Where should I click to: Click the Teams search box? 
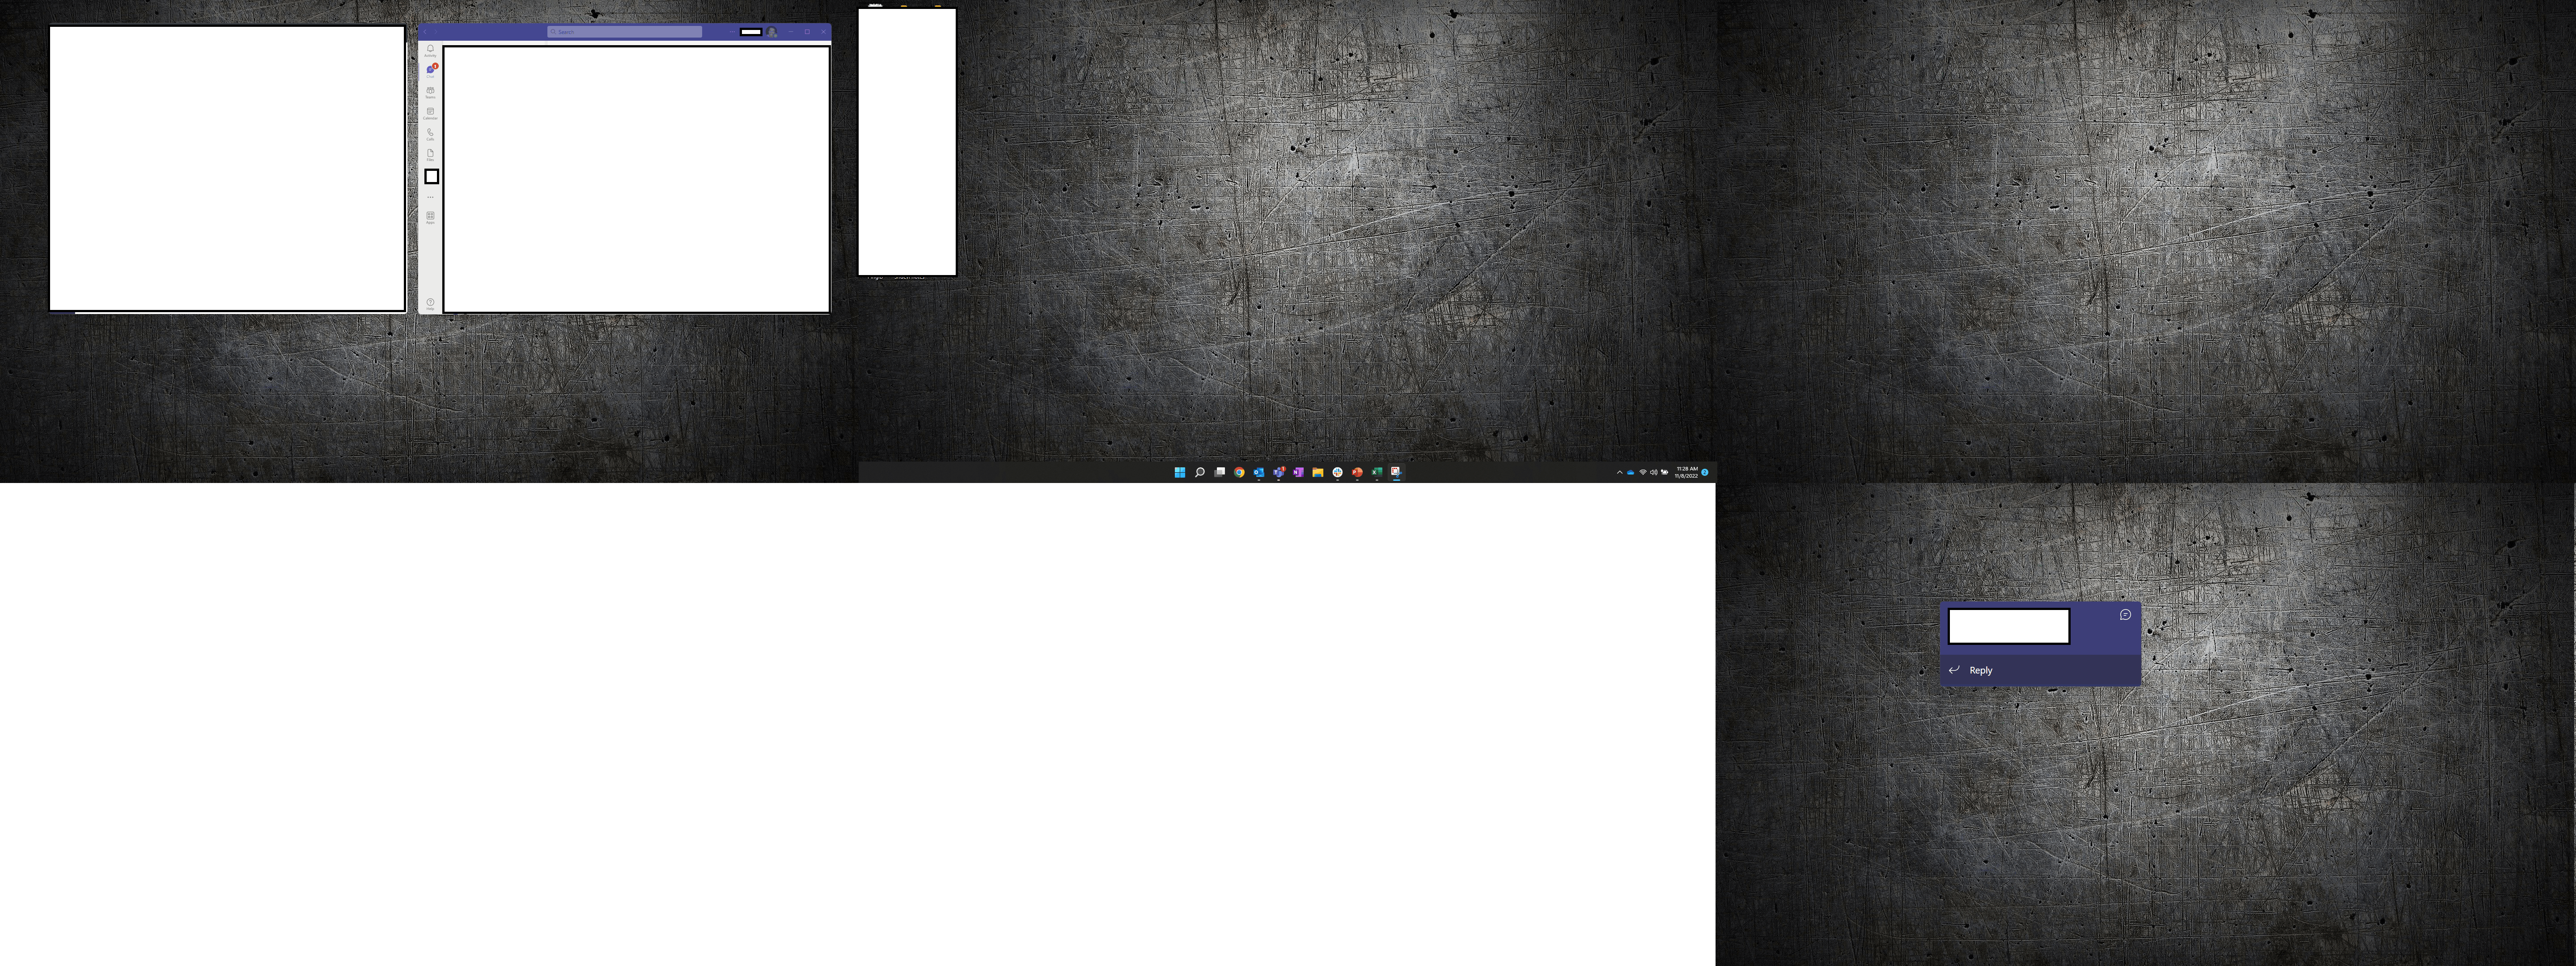625,32
